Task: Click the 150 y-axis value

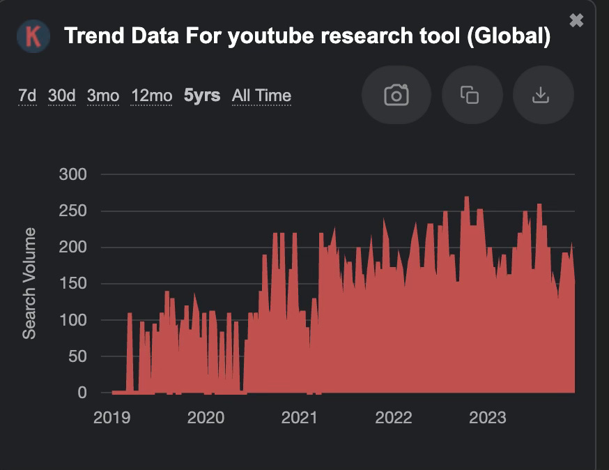Action: coord(73,283)
